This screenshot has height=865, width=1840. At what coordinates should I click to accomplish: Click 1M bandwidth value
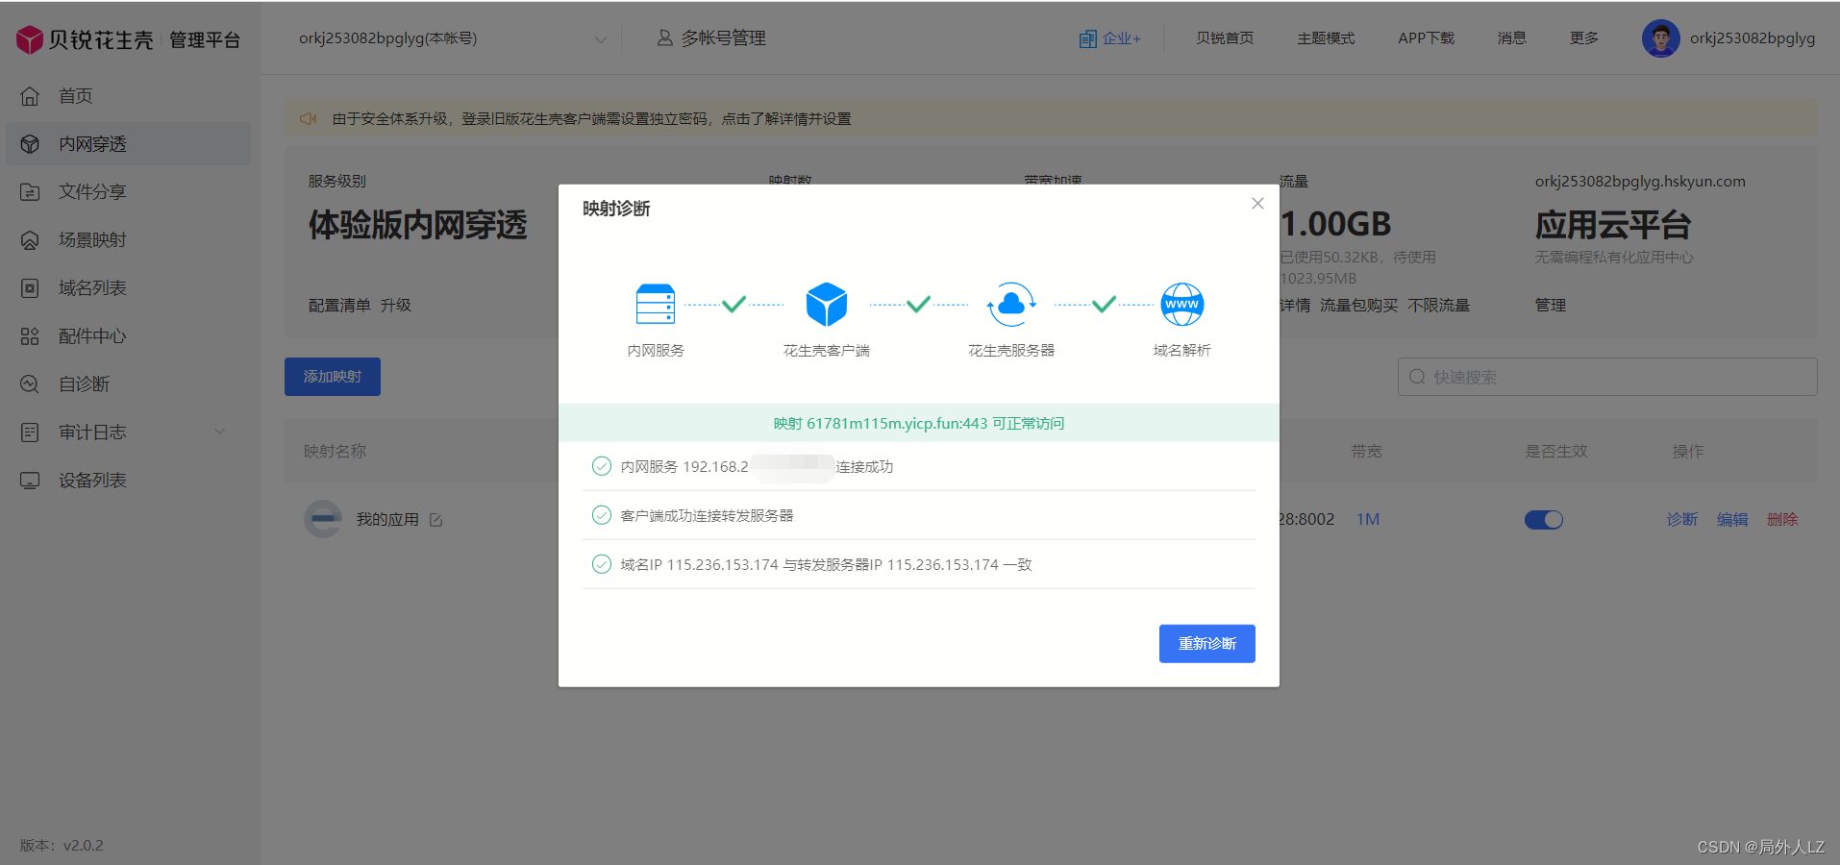[x=1368, y=519]
